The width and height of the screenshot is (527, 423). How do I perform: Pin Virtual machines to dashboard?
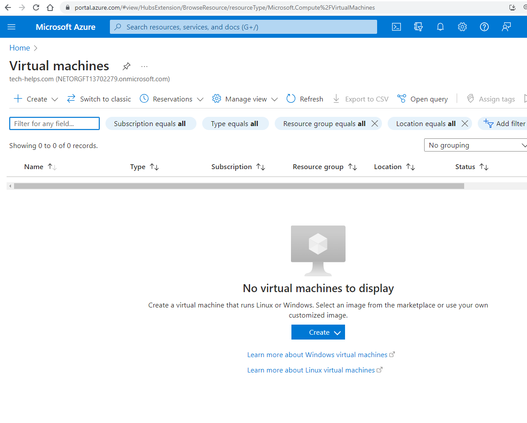(127, 66)
